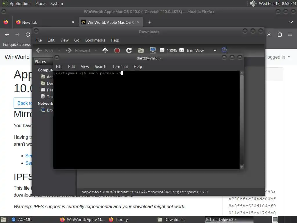The image size is (297, 223).
Task: Zoom out using the minus icon
Action: click(x=162, y=50)
